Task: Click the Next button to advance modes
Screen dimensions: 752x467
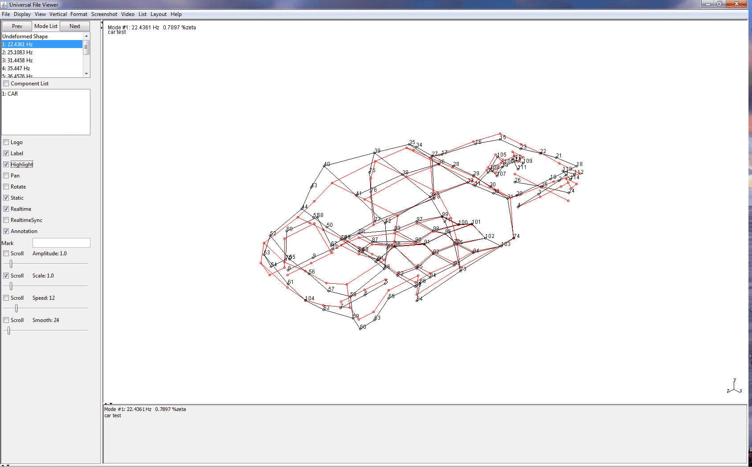Action: tap(74, 26)
